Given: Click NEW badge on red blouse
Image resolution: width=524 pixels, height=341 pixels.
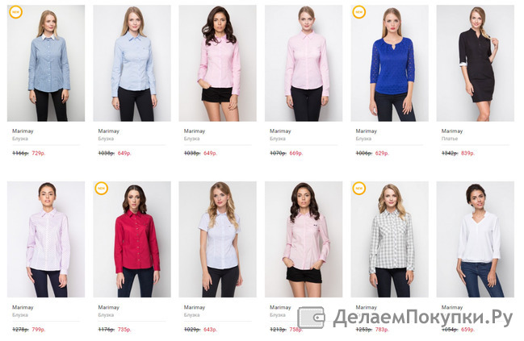Looking at the screenshot, I should coord(101,188).
